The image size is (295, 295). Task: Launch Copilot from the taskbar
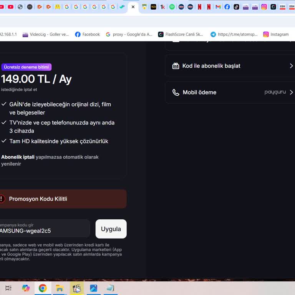coord(26,288)
